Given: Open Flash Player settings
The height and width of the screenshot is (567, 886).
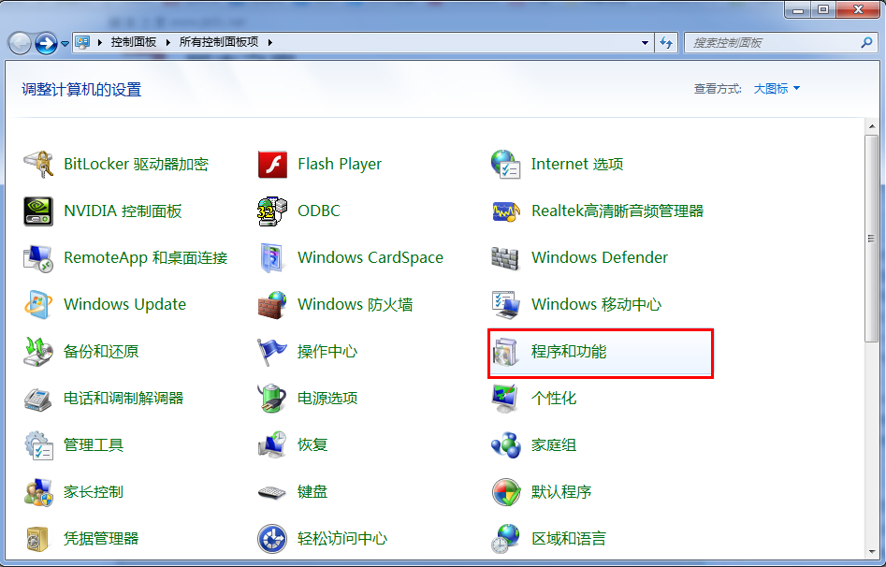Looking at the screenshot, I should point(340,164).
